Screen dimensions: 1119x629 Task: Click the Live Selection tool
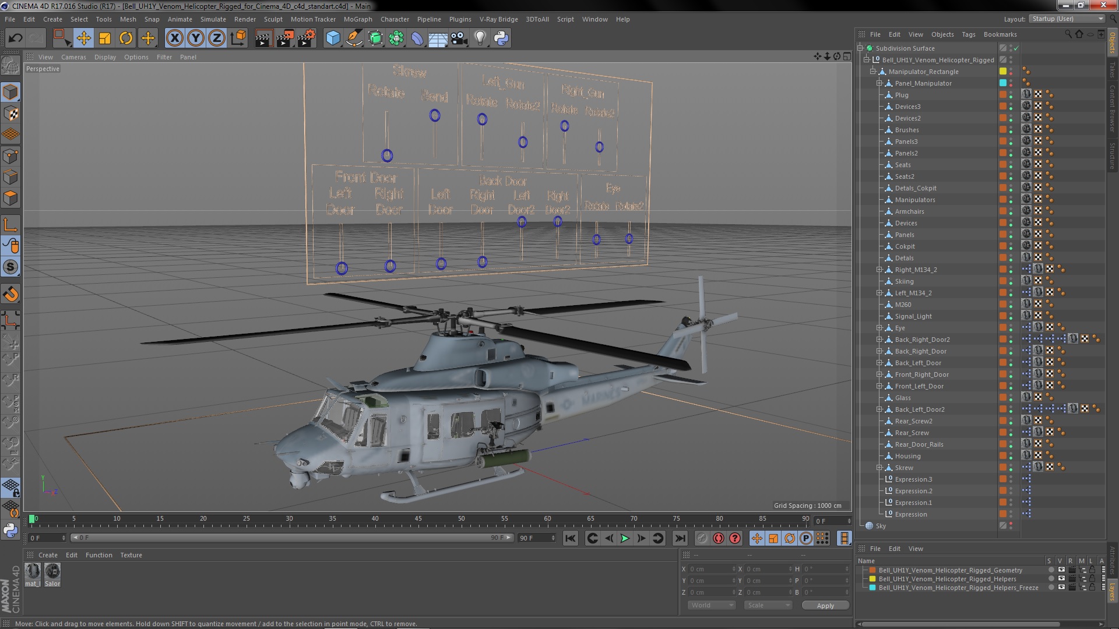(x=62, y=38)
